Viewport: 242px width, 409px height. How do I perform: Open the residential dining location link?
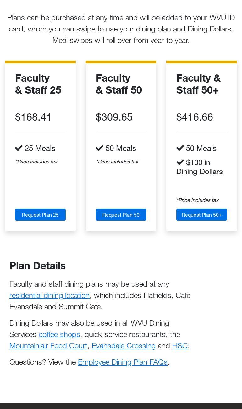(x=49, y=295)
